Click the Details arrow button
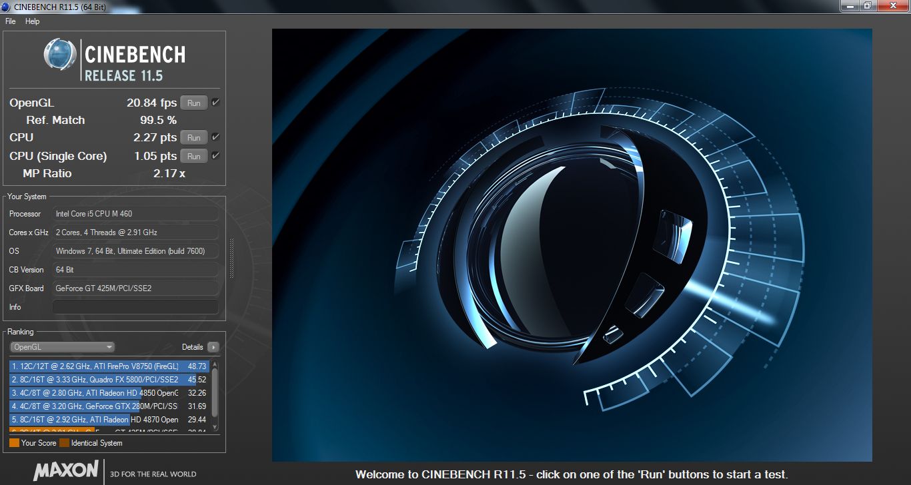The image size is (911, 485). (x=213, y=347)
